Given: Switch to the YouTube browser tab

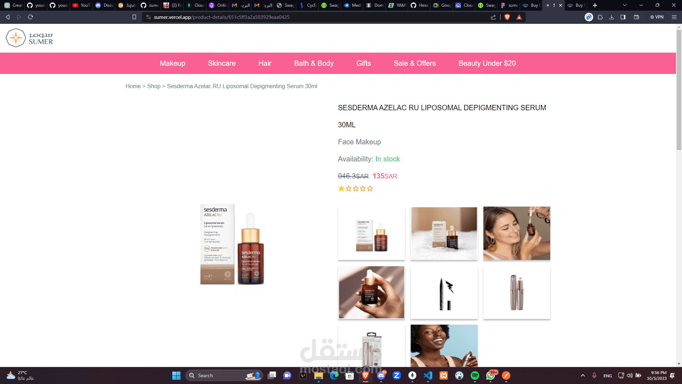Looking at the screenshot, I should tap(81, 5).
